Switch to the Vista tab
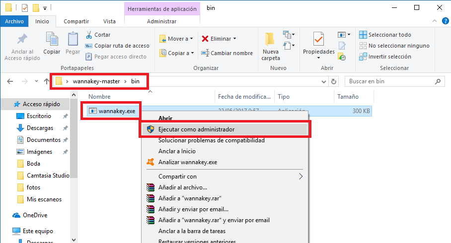 click(x=109, y=21)
